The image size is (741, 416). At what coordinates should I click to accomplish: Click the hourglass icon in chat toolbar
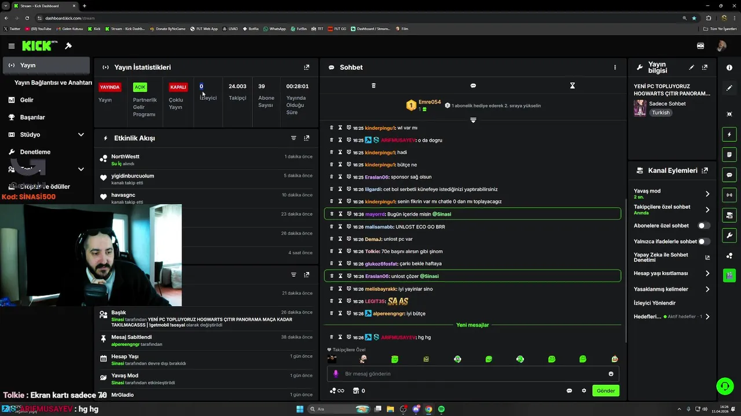[x=572, y=86]
